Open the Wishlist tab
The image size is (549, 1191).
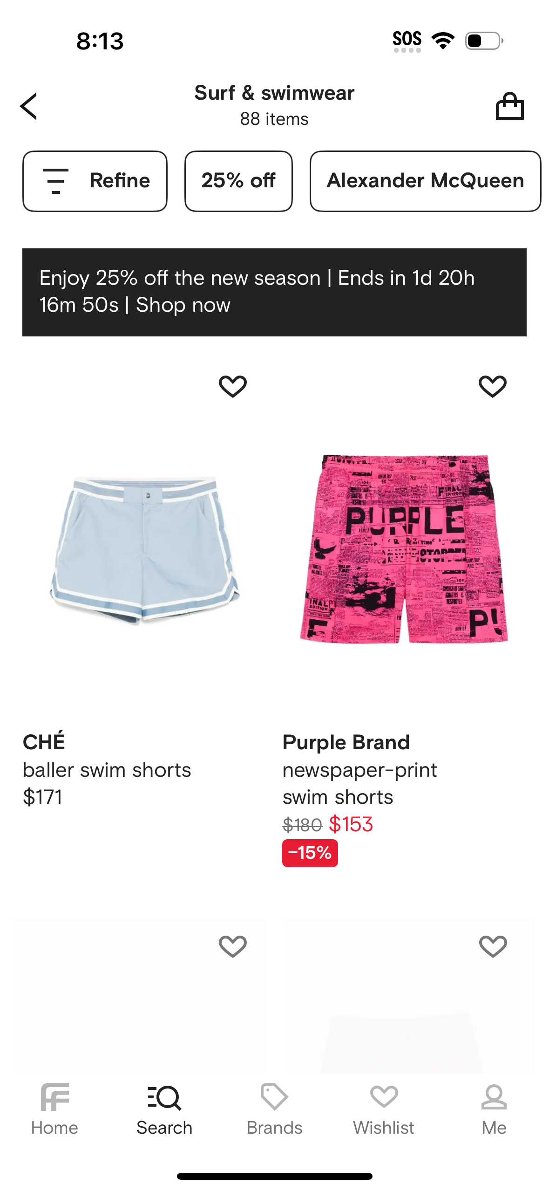[384, 1109]
